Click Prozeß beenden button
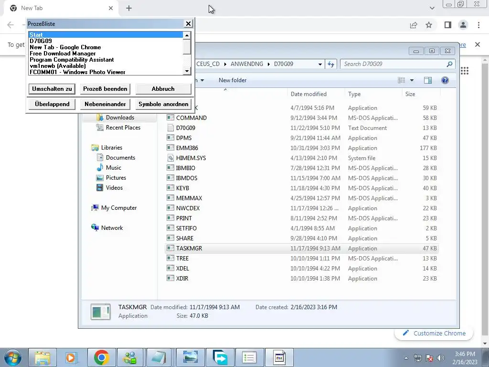489x367 pixels. [x=105, y=88]
